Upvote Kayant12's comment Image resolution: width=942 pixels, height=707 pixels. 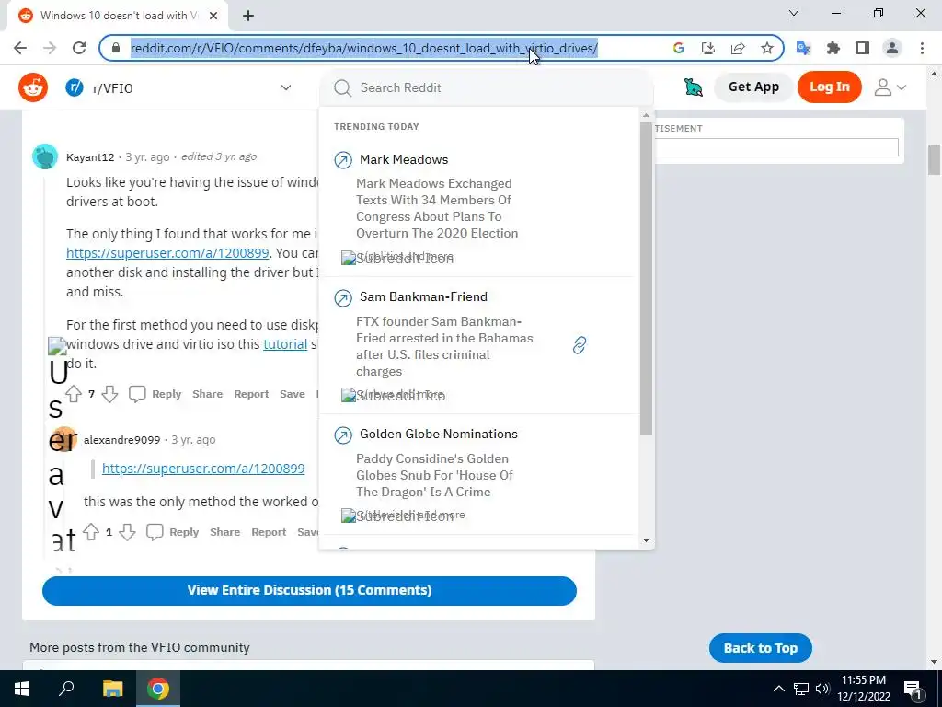tap(74, 394)
